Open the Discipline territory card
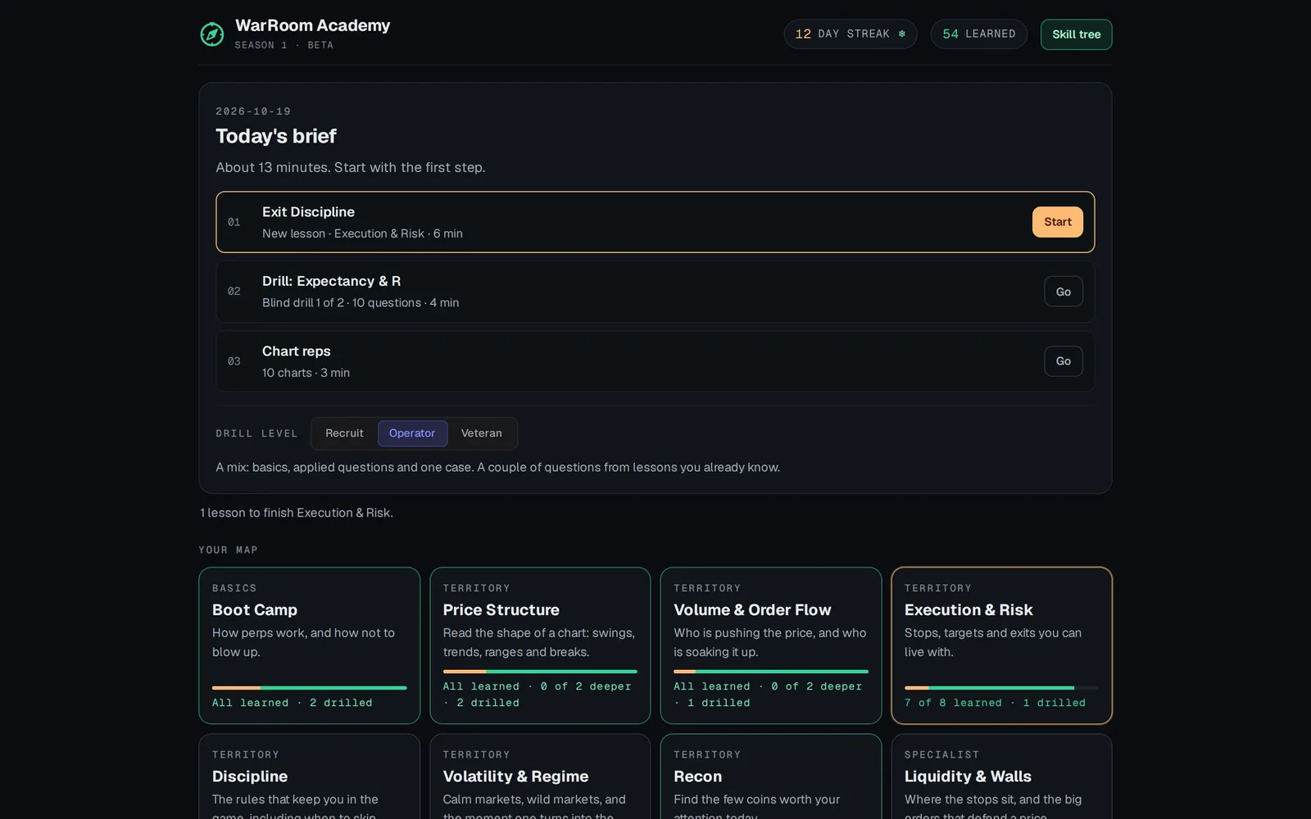1311x819 pixels. click(309, 776)
